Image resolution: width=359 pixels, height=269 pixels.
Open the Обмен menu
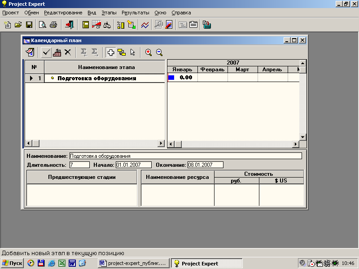click(31, 13)
